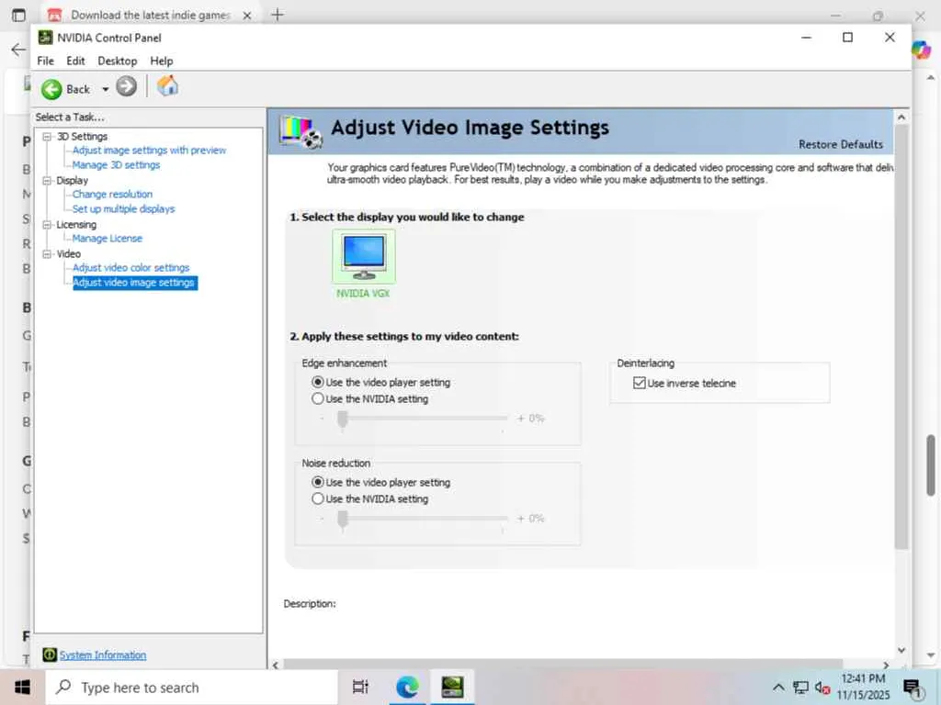Click the muted volume tray icon
941x705 pixels.
pyautogui.click(x=822, y=688)
